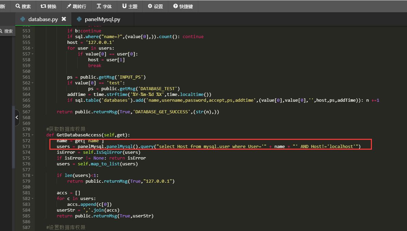This screenshot has height=231, width=407.
Task: Switch to the database.py tab
Action: [43, 19]
